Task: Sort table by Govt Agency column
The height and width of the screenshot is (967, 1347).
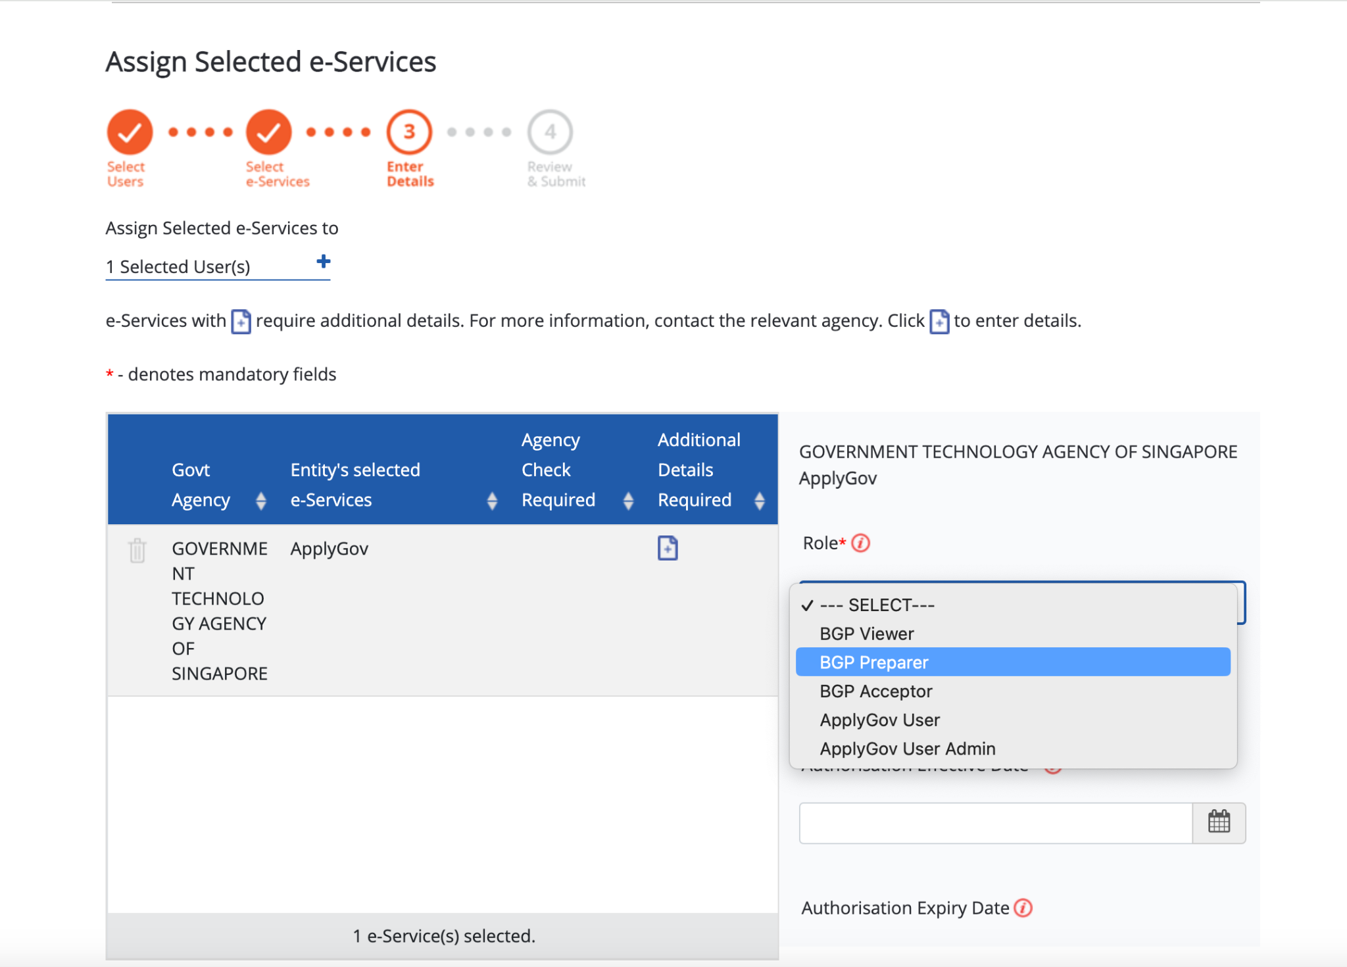Action: (x=261, y=501)
